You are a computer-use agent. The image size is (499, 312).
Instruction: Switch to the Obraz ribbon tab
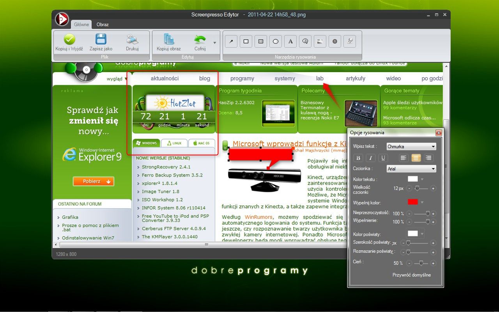[103, 25]
